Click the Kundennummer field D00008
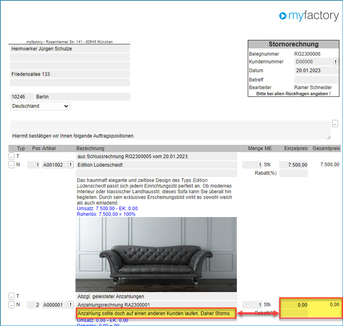 (313, 62)
